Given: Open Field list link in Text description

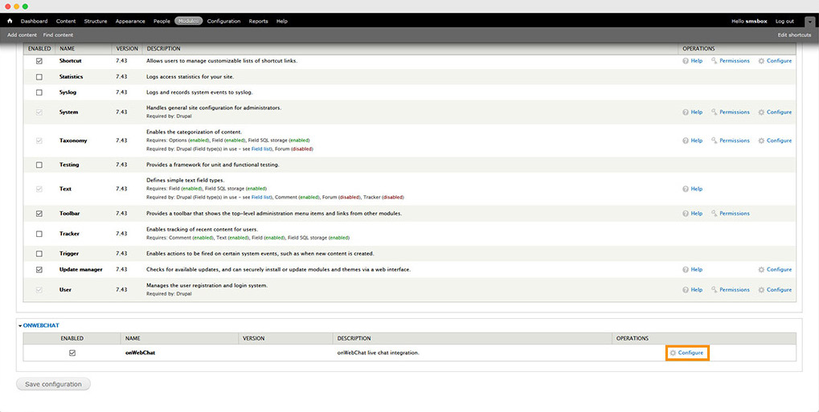Looking at the screenshot, I should tap(261, 198).
